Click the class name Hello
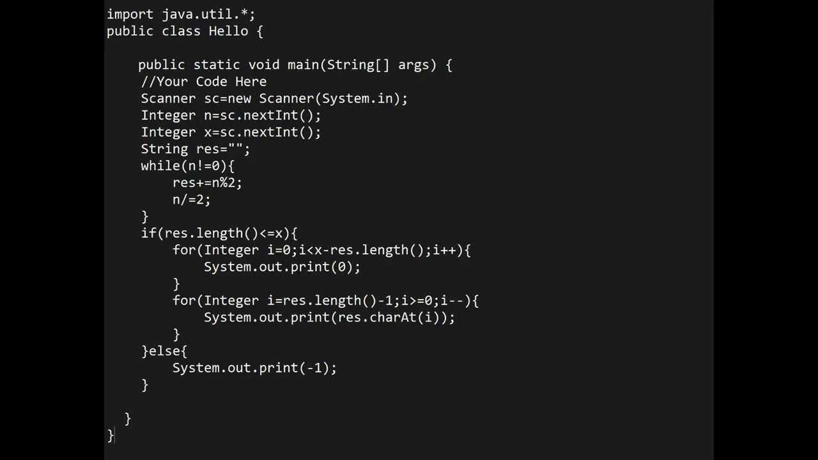This screenshot has height=460, width=818. click(x=228, y=31)
